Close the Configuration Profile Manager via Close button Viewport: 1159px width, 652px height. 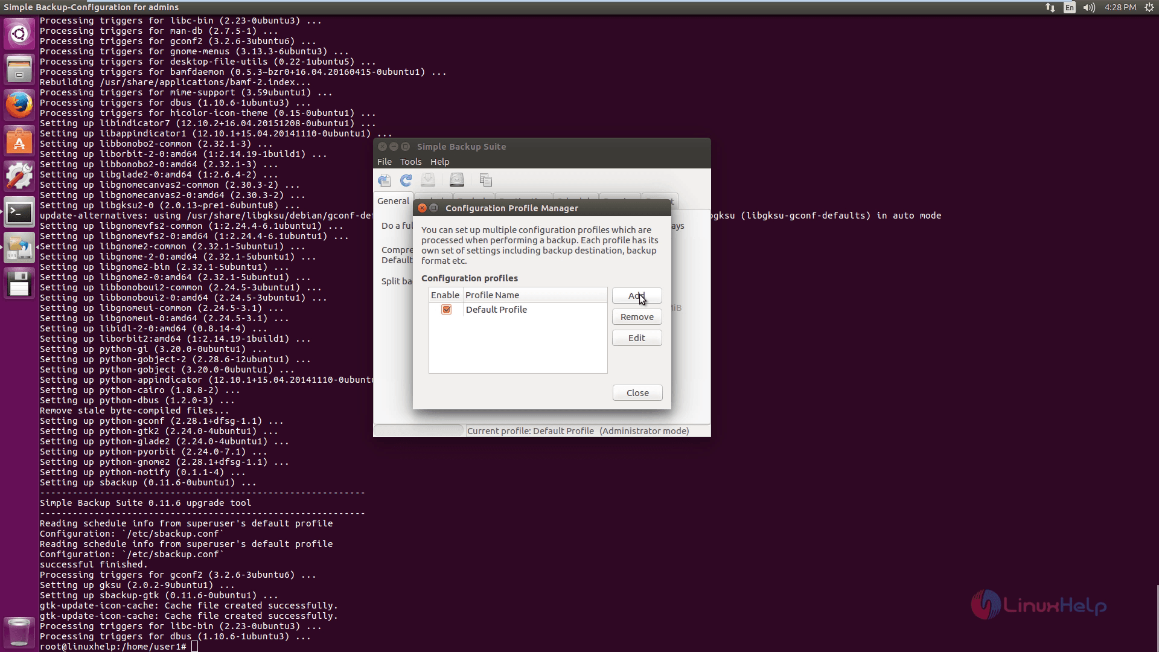click(637, 393)
